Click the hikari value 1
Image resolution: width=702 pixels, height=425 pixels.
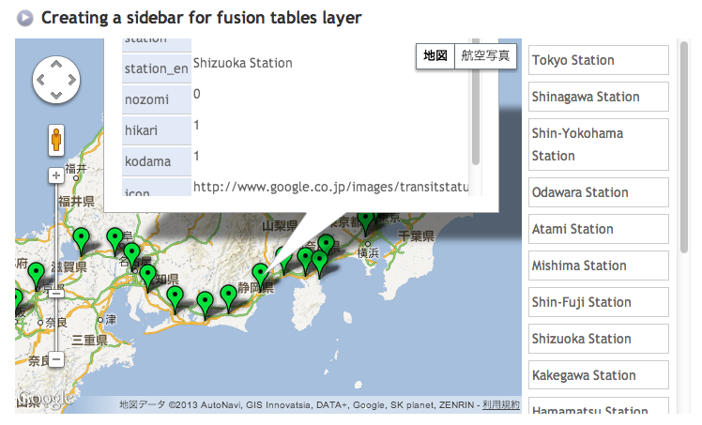tap(196, 125)
